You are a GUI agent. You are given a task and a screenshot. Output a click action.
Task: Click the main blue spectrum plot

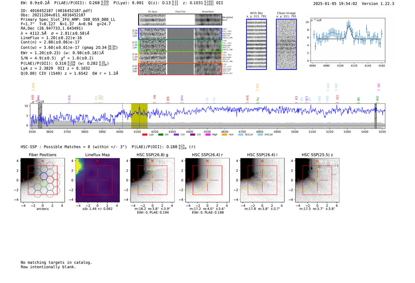207,116
